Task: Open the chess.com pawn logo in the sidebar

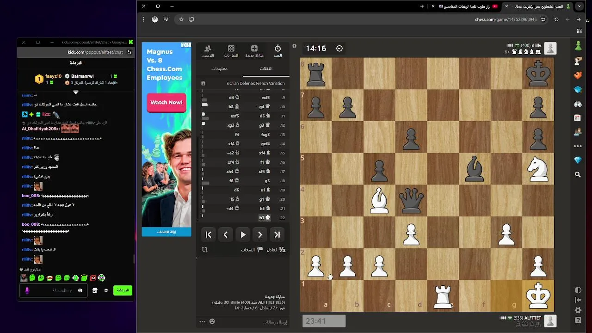Action: [578, 46]
